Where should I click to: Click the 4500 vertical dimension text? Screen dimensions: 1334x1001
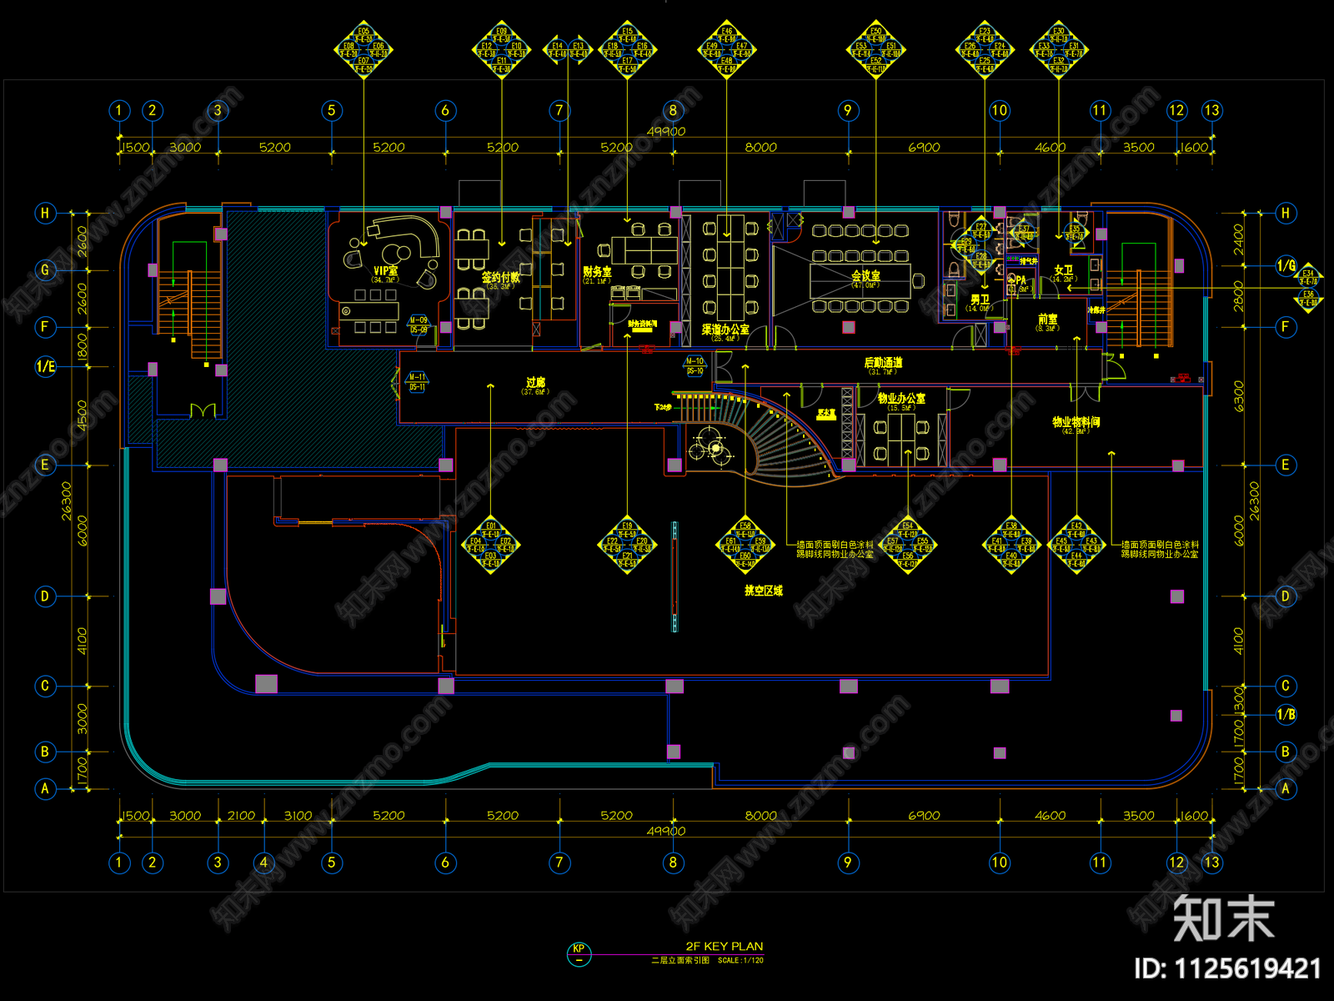click(82, 415)
